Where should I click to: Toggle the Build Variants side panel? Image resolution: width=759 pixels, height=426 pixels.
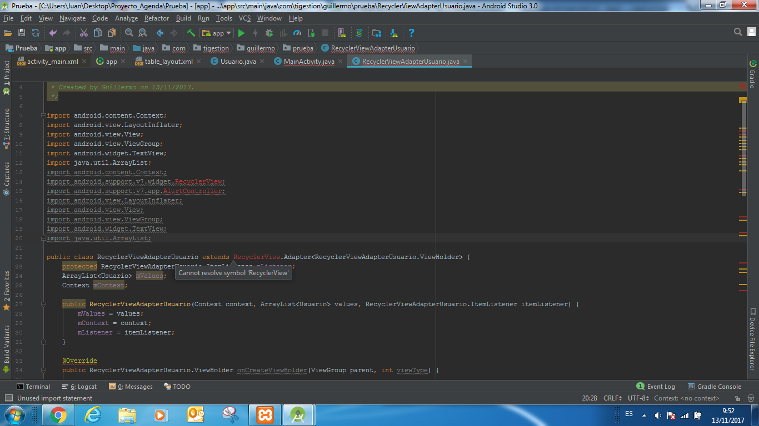pos(7,349)
